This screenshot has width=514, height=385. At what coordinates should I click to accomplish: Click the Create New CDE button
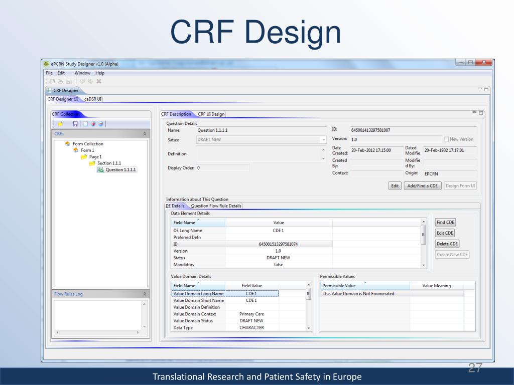click(x=452, y=255)
